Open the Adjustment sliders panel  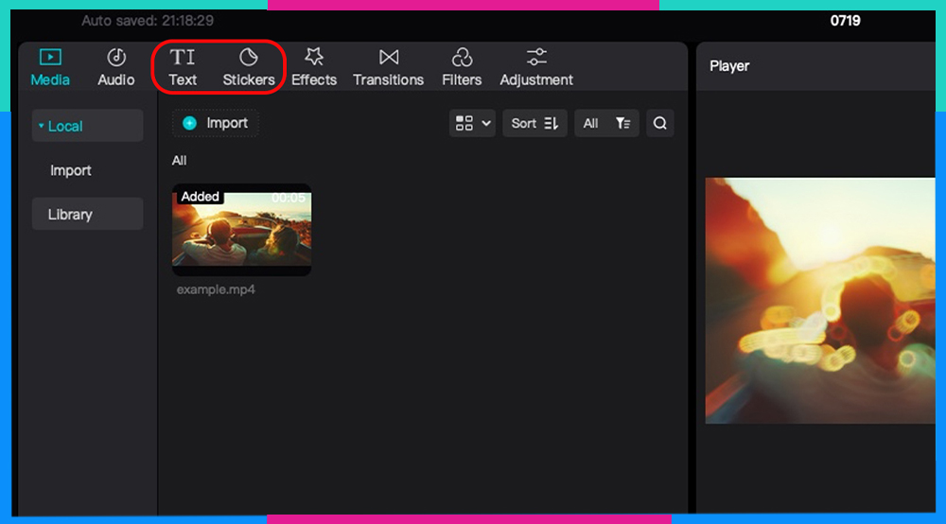[x=536, y=67]
